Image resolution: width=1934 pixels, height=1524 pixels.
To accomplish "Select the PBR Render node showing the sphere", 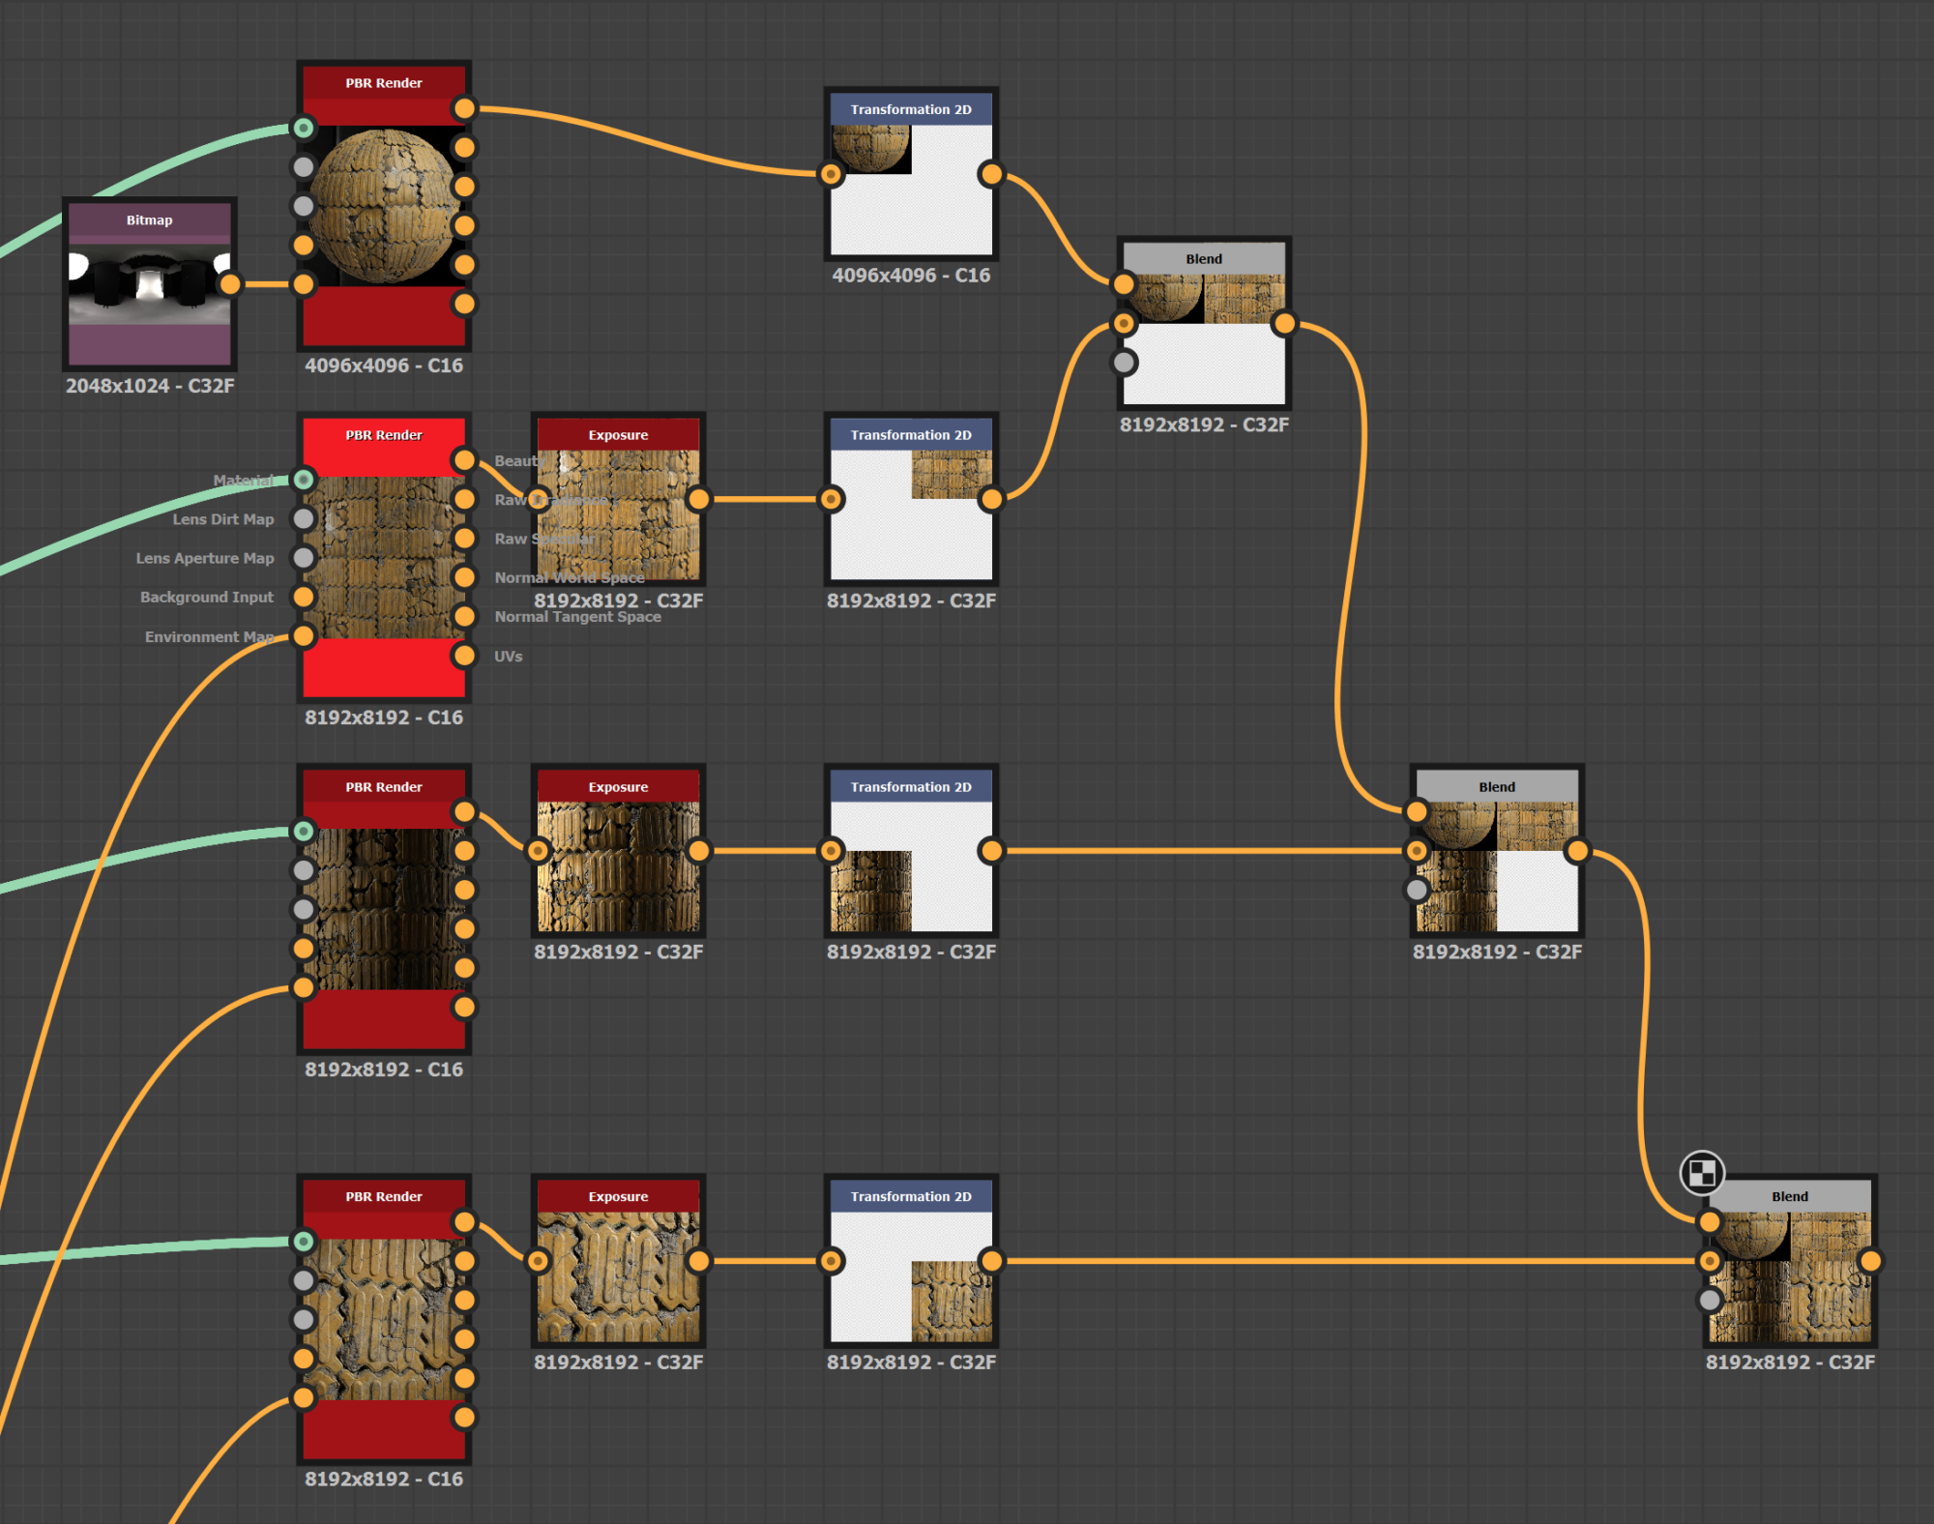I will [x=383, y=205].
